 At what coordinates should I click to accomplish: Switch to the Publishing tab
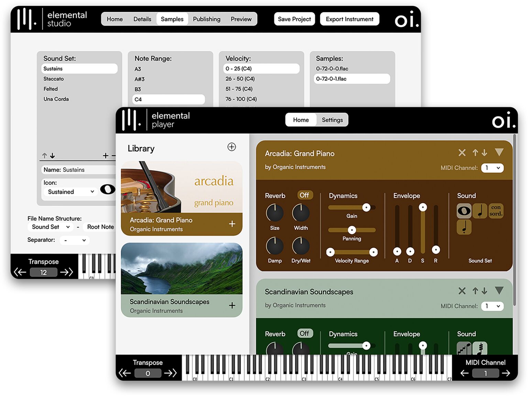point(207,19)
